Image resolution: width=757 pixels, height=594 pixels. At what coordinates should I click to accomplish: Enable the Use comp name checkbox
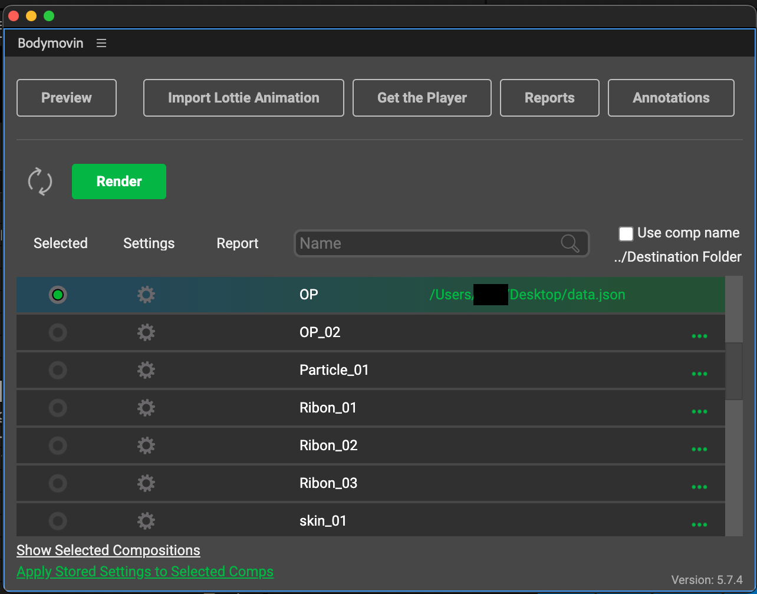click(x=626, y=233)
